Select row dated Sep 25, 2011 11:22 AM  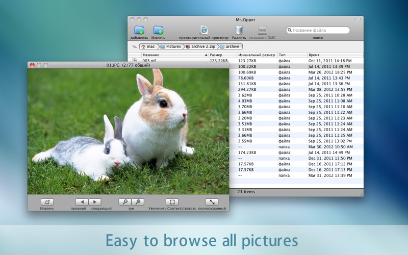296,112
